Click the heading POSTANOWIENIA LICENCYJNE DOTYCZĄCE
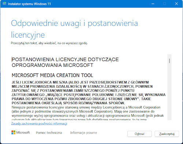 click(65, 60)
